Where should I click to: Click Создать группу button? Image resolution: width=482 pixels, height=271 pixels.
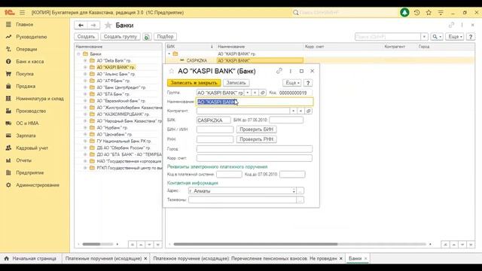[x=120, y=37]
